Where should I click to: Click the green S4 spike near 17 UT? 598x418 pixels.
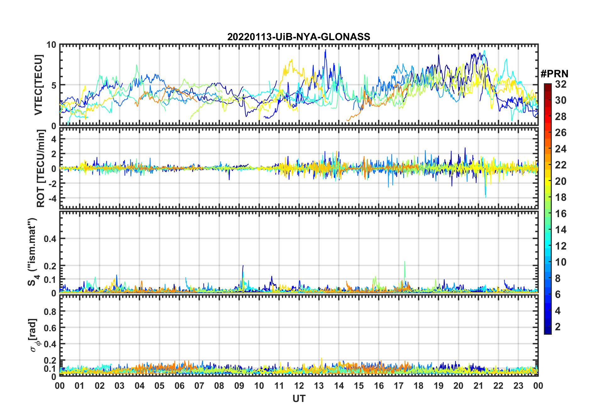point(405,262)
